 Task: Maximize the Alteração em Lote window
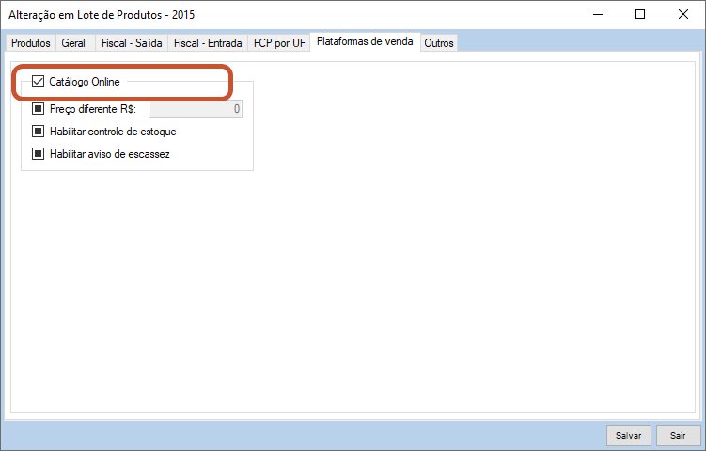(640, 14)
